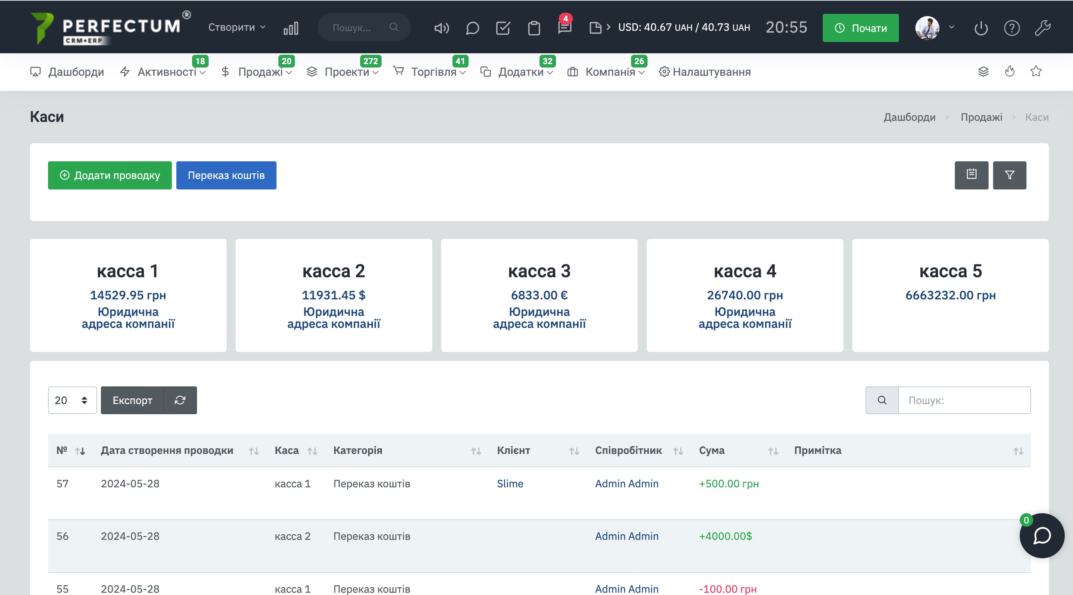Screen dimensions: 1073x595
Task: Select the касса 3 card
Action: (x=540, y=295)
